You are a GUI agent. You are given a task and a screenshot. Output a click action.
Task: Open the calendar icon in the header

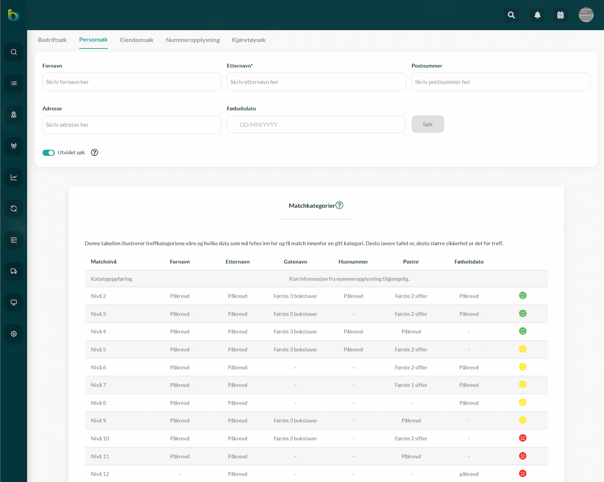(560, 15)
